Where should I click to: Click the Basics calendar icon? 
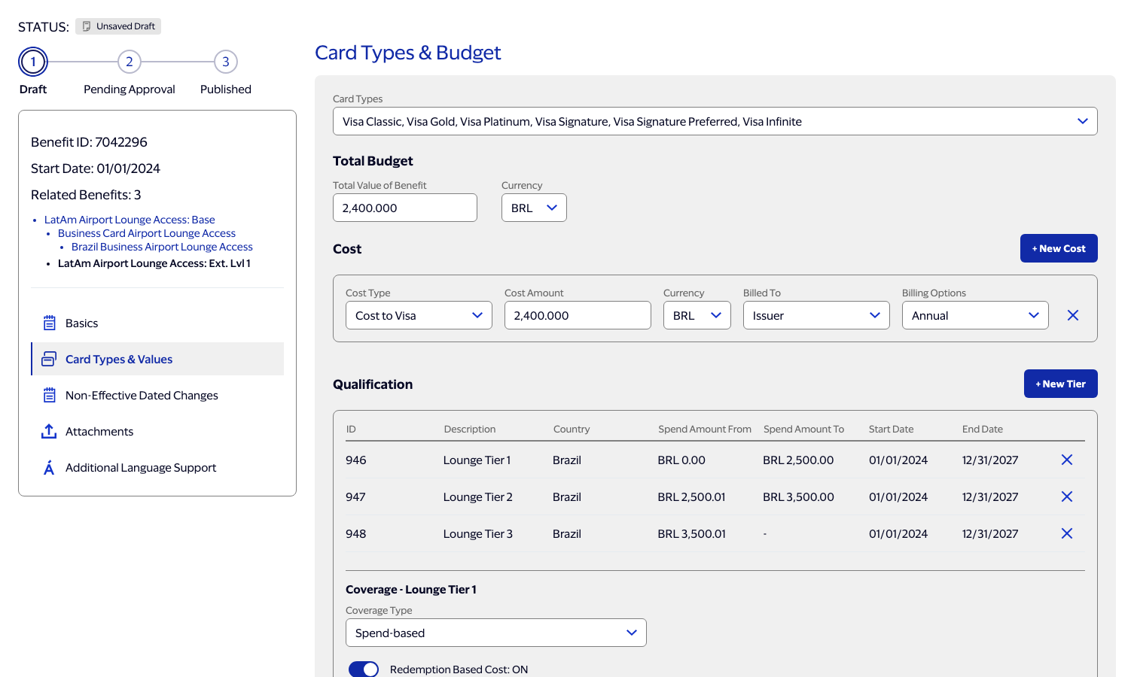pyautogui.click(x=50, y=323)
